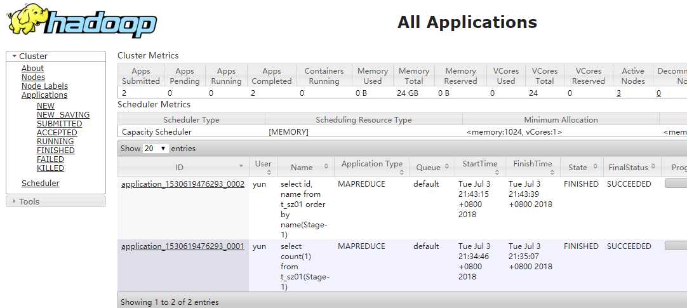Viewport: 687px width, 308px height.
Task: Filter applications by FINISHED state
Action: coord(56,151)
